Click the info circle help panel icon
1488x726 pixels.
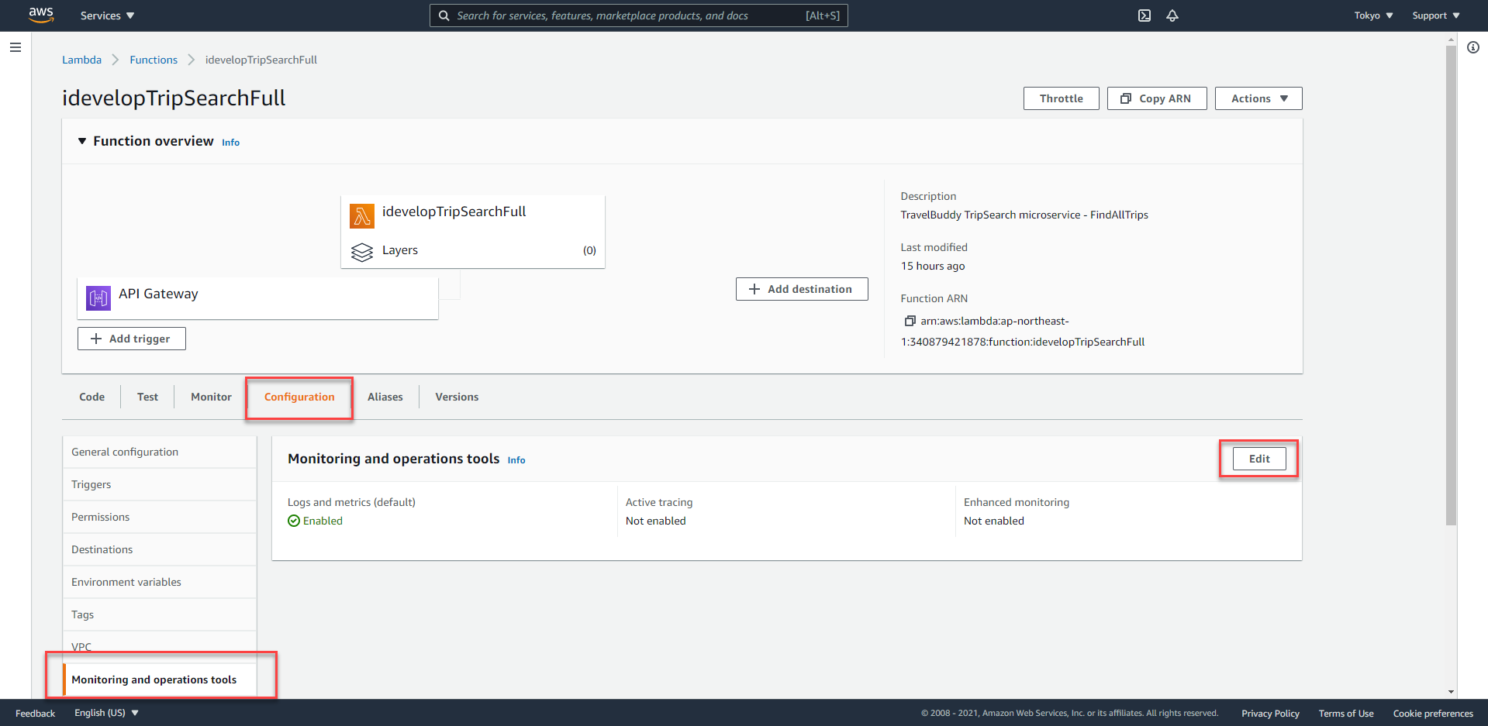1473,47
